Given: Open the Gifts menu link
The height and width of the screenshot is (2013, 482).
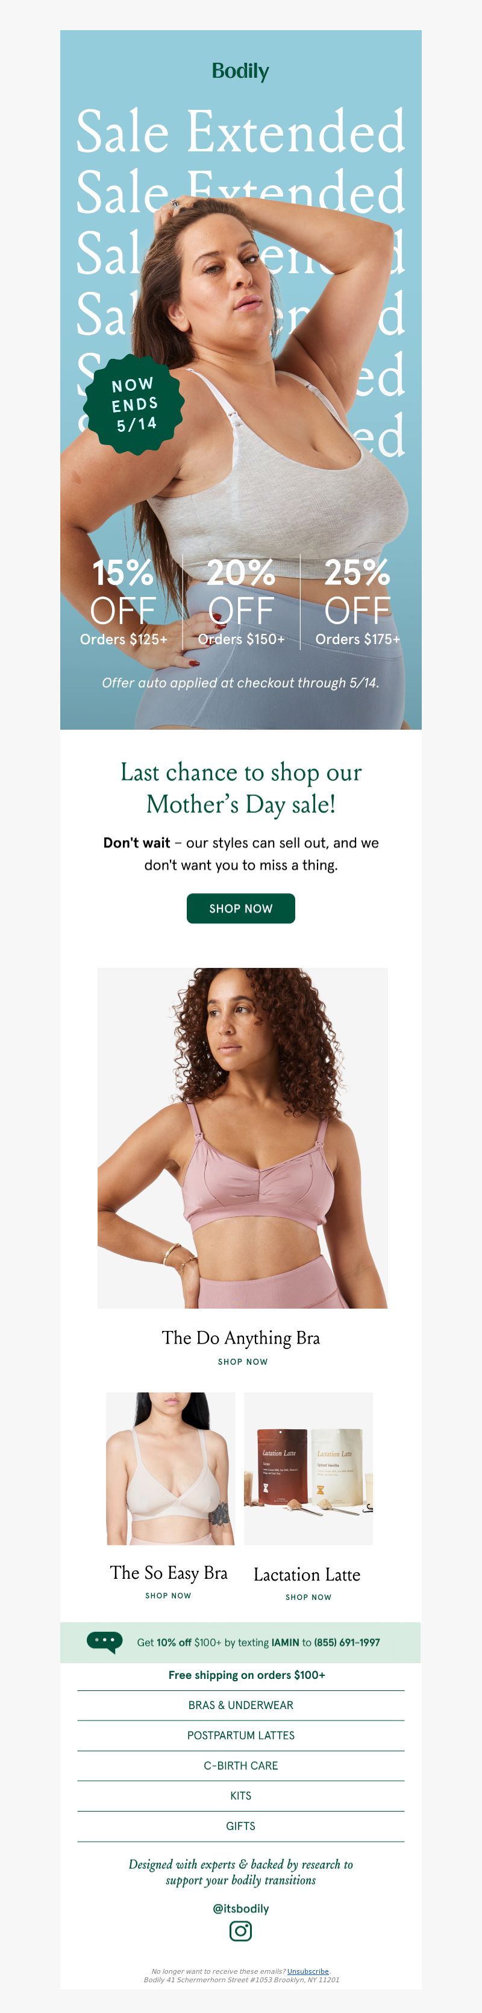Looking at the screenshot, I should (240, 1826).
